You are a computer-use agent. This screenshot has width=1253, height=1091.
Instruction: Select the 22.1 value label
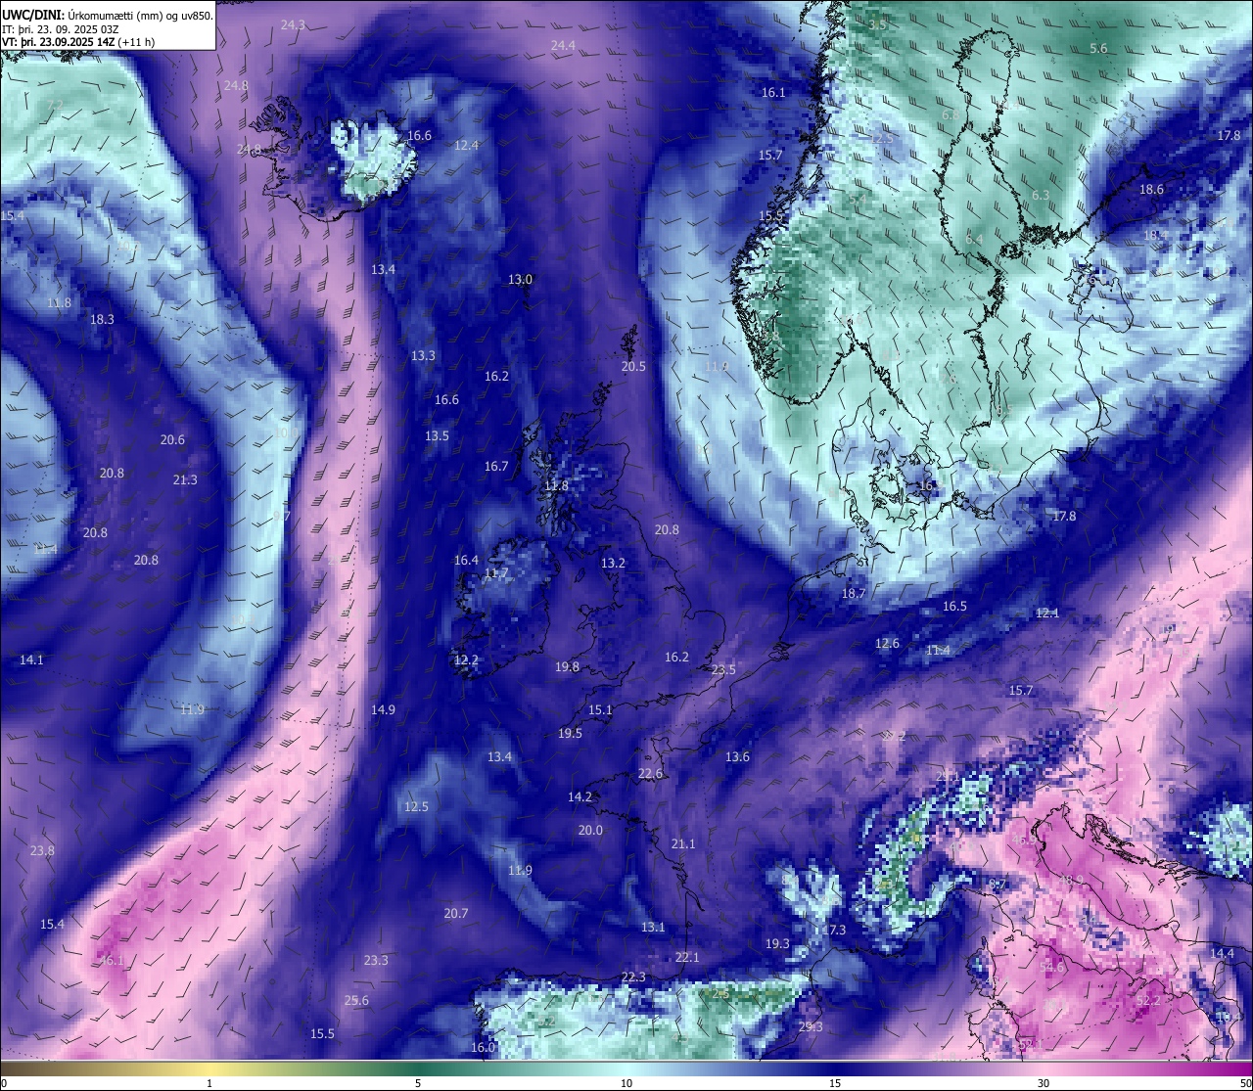687,957
